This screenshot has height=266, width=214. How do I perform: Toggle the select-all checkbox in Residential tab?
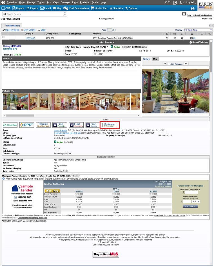5,25
